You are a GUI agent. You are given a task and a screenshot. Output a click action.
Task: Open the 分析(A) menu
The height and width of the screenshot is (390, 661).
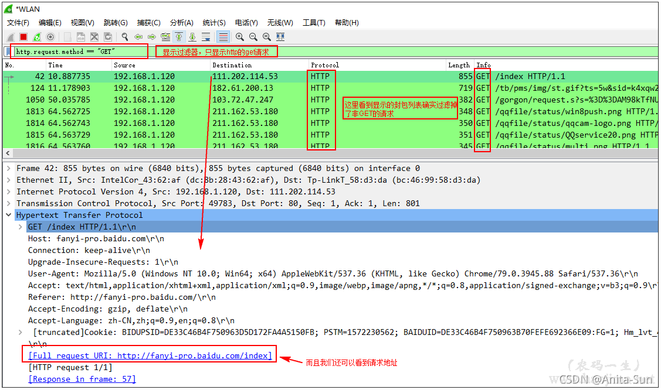click(182, 23)
